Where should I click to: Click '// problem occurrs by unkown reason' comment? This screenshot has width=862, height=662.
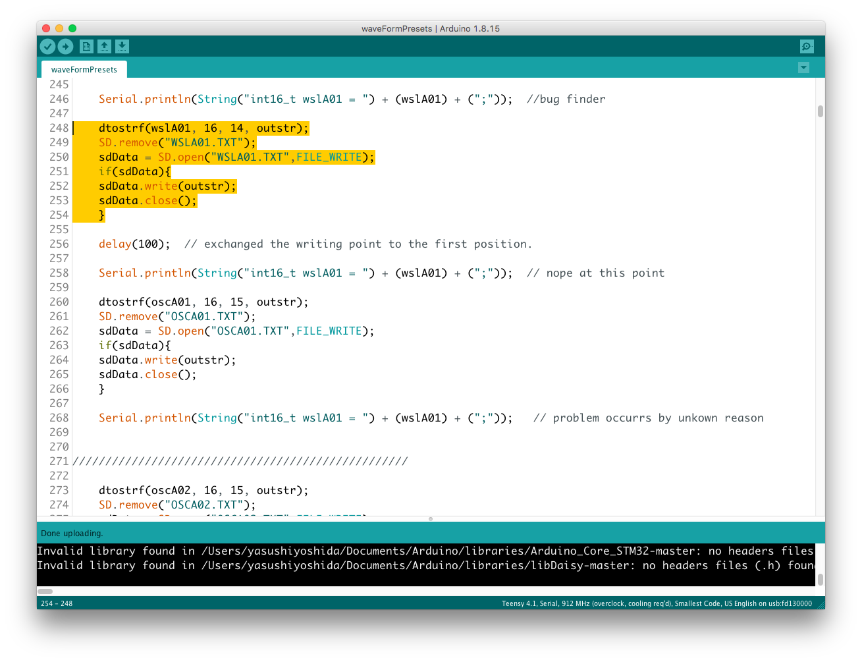(648, 418)
